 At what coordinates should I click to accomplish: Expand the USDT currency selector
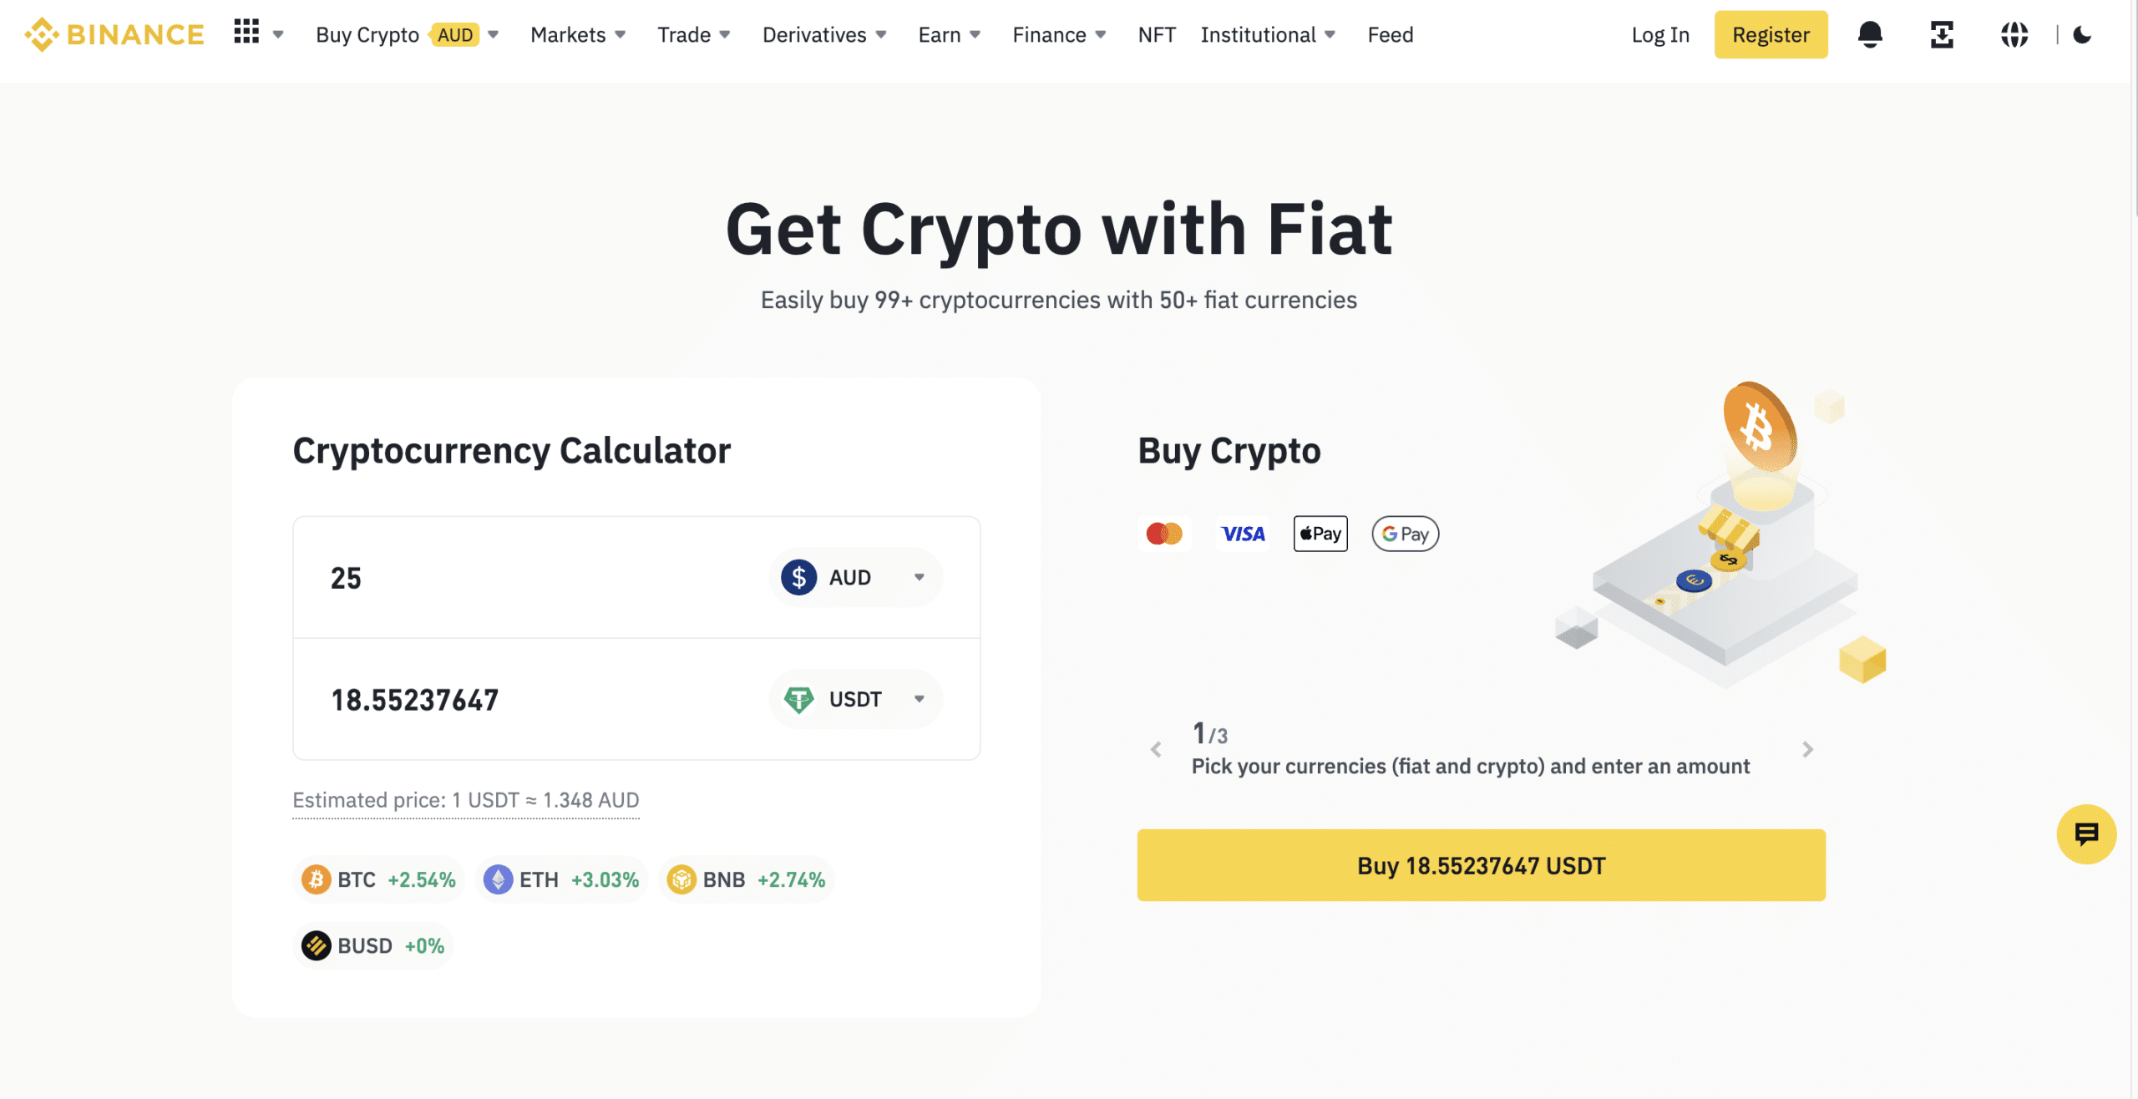919,696
